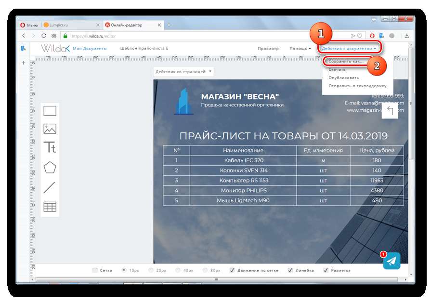431x300 pixels.
Task: Click the undo arrow icon on canvas
Action: pos(390,111)
